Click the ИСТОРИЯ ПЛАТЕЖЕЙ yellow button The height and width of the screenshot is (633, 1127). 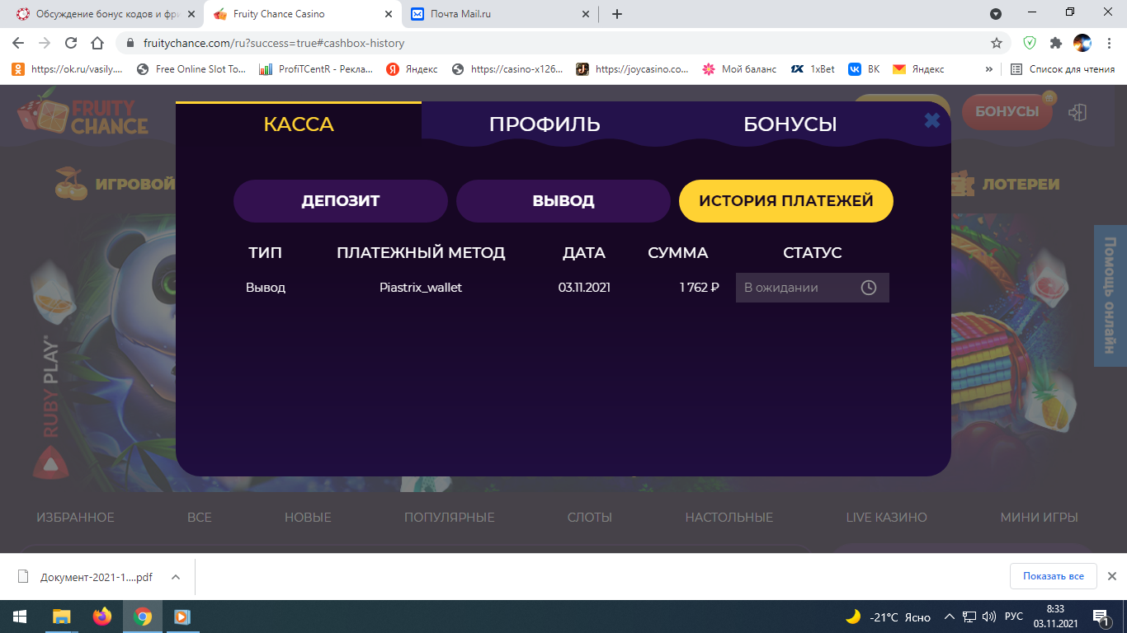point(785,200)
